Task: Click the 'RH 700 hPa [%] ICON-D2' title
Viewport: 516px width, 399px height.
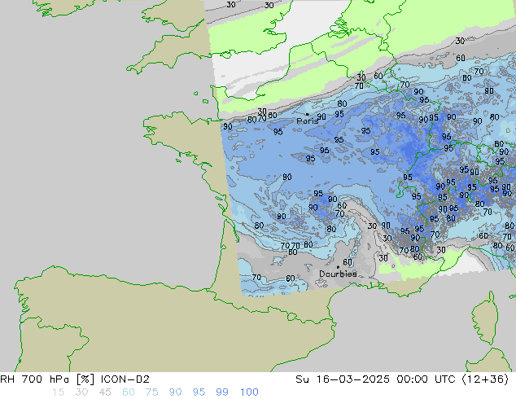Action: click(x=75, y=379)
